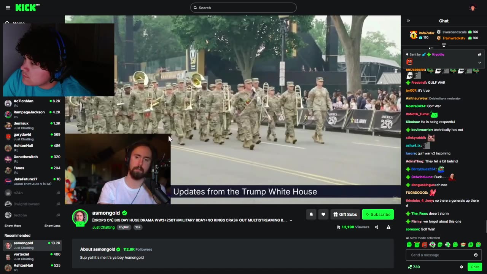Open the Just Chatting category link
Viewport: 487px width, 274px height.
[103, 227]
